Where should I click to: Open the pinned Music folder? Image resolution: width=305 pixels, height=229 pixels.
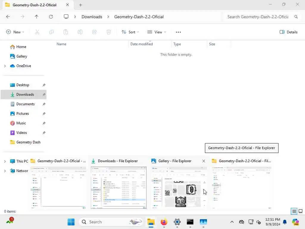[21, 123]
